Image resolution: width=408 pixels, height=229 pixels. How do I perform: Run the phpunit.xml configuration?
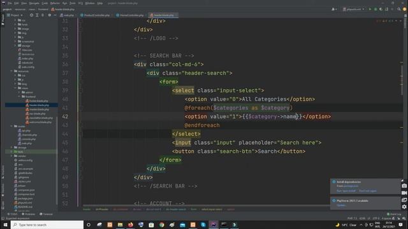click(x=370, y=9)
